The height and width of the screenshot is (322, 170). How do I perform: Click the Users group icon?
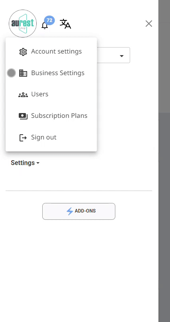click(23, 95)
